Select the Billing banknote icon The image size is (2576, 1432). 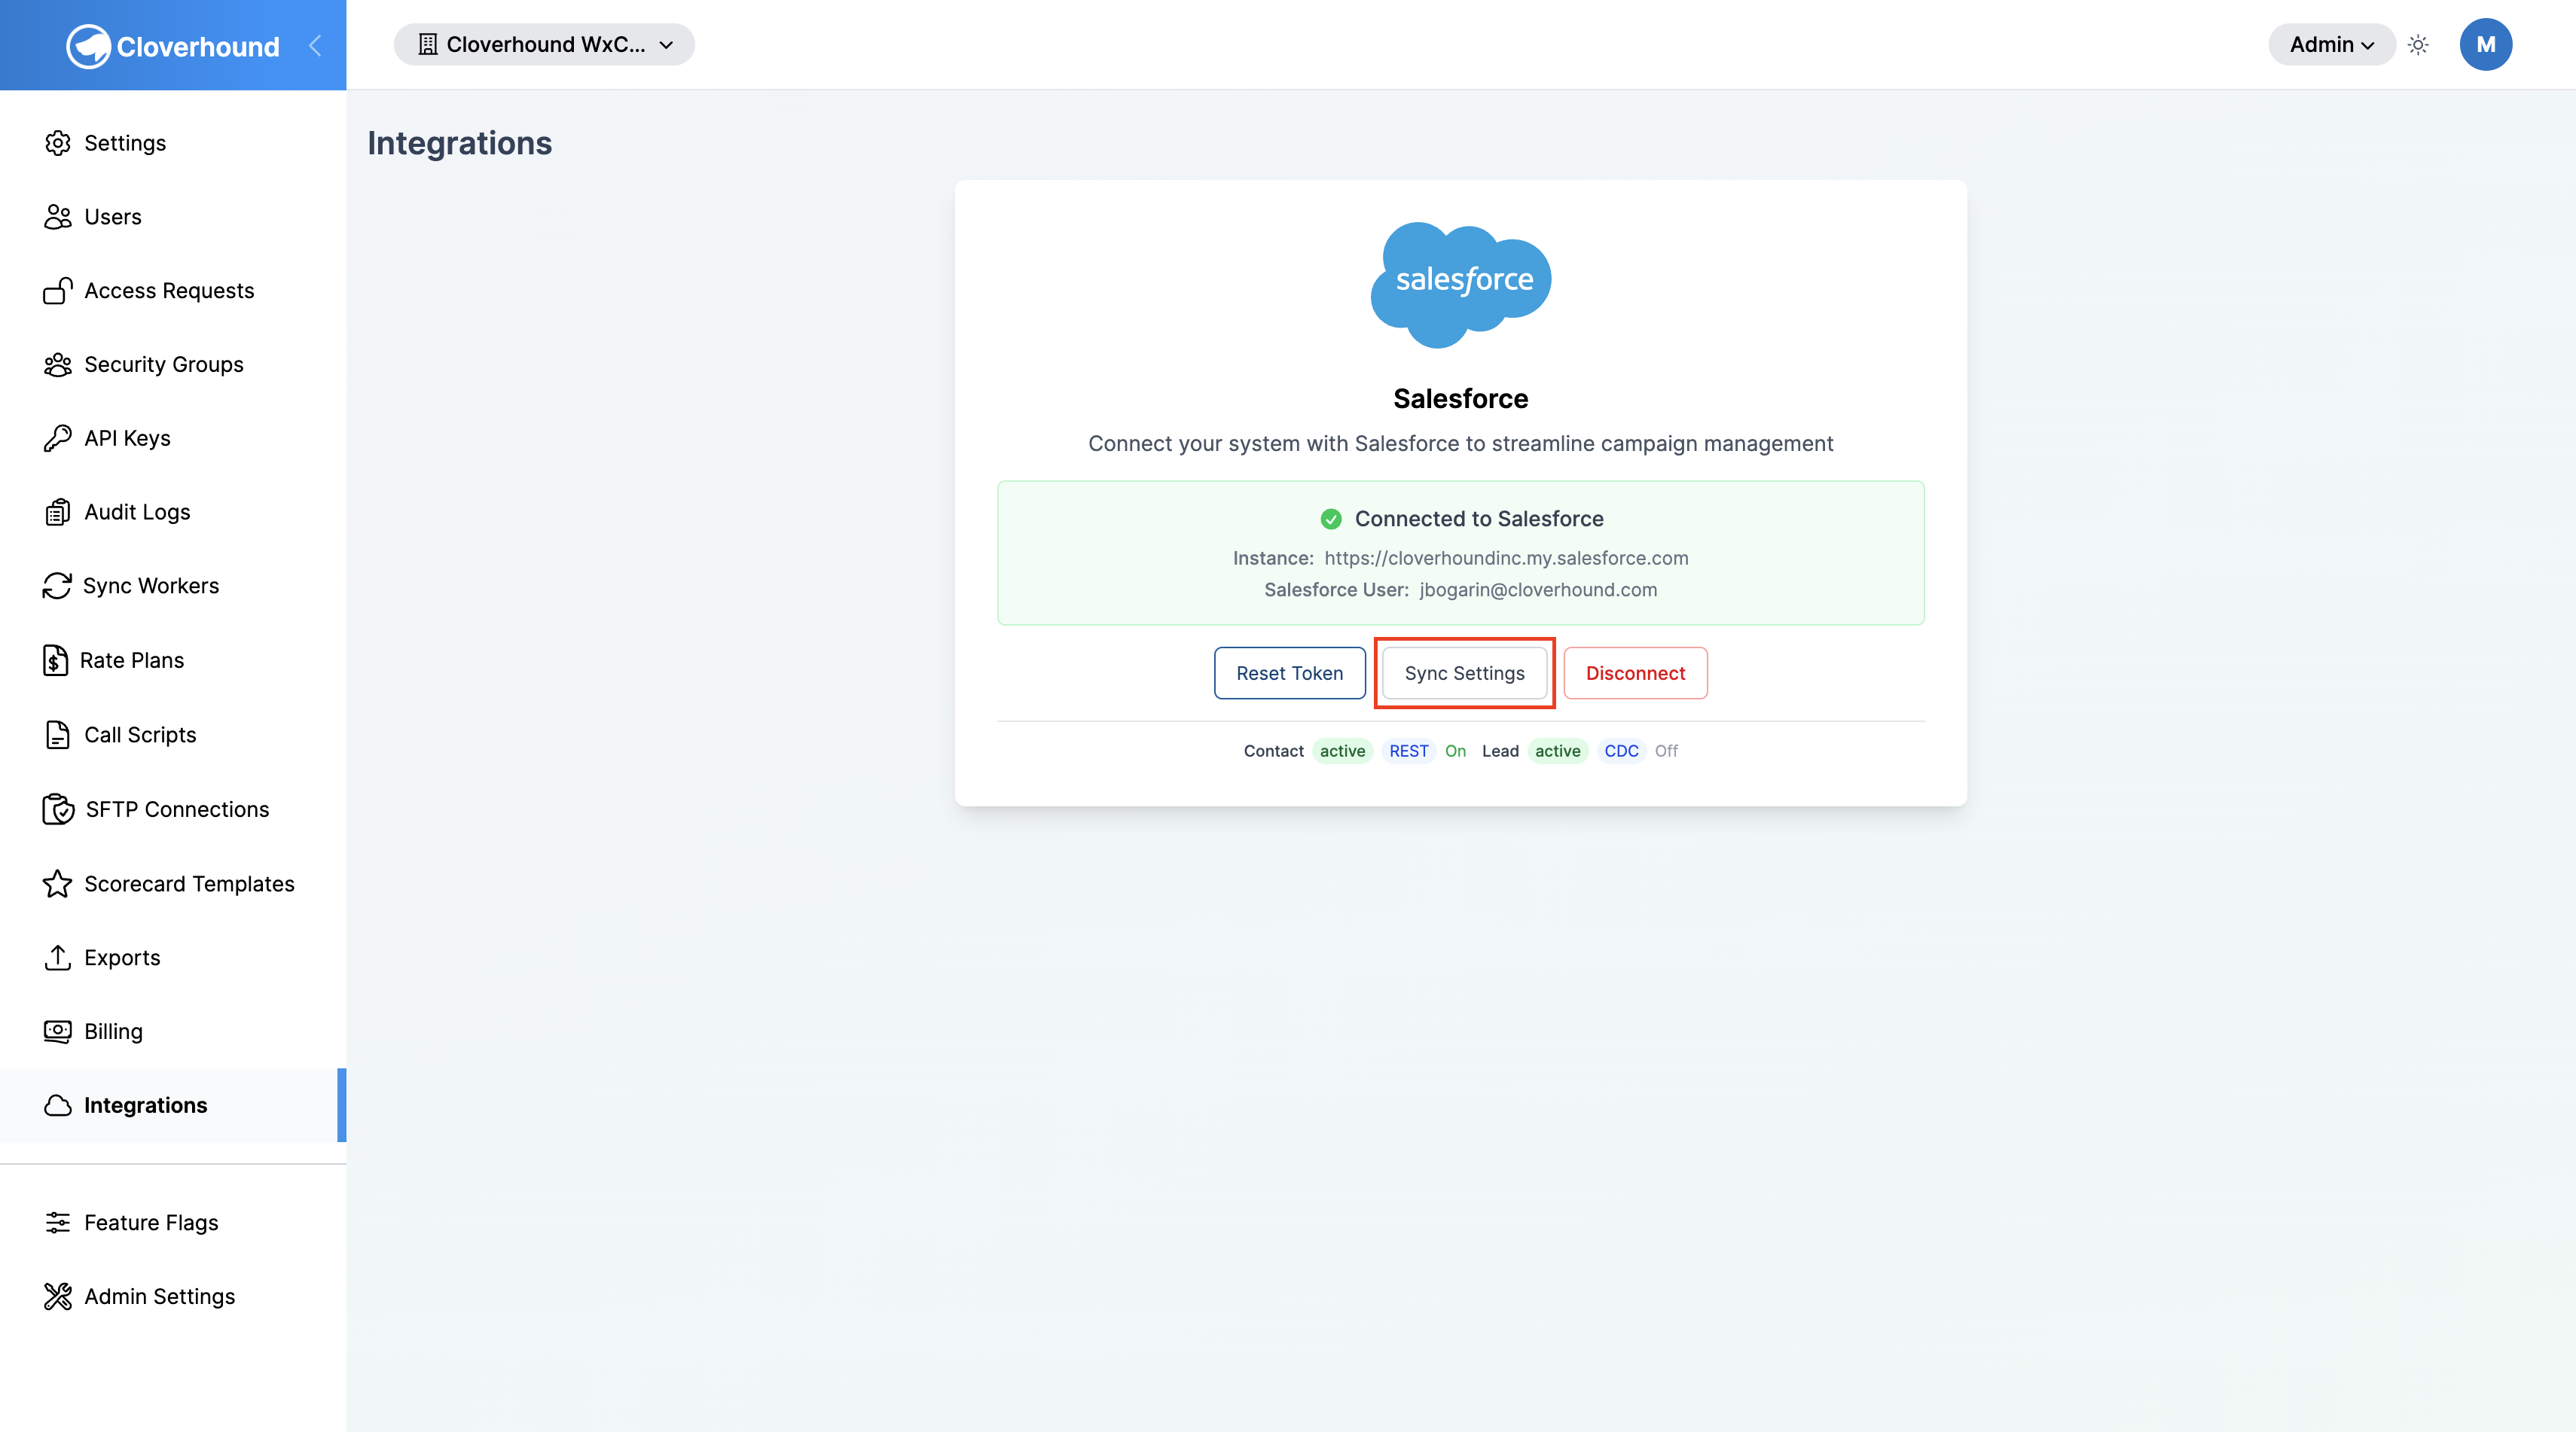click(x=57, y=1031)
